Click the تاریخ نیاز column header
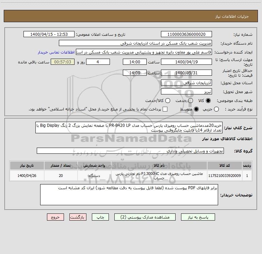The width and height of the screenshot is (262, 254). point(27,165)
